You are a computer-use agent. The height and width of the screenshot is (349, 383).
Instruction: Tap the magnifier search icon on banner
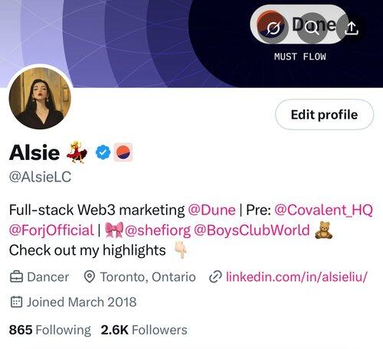click(x=312, y=28)
